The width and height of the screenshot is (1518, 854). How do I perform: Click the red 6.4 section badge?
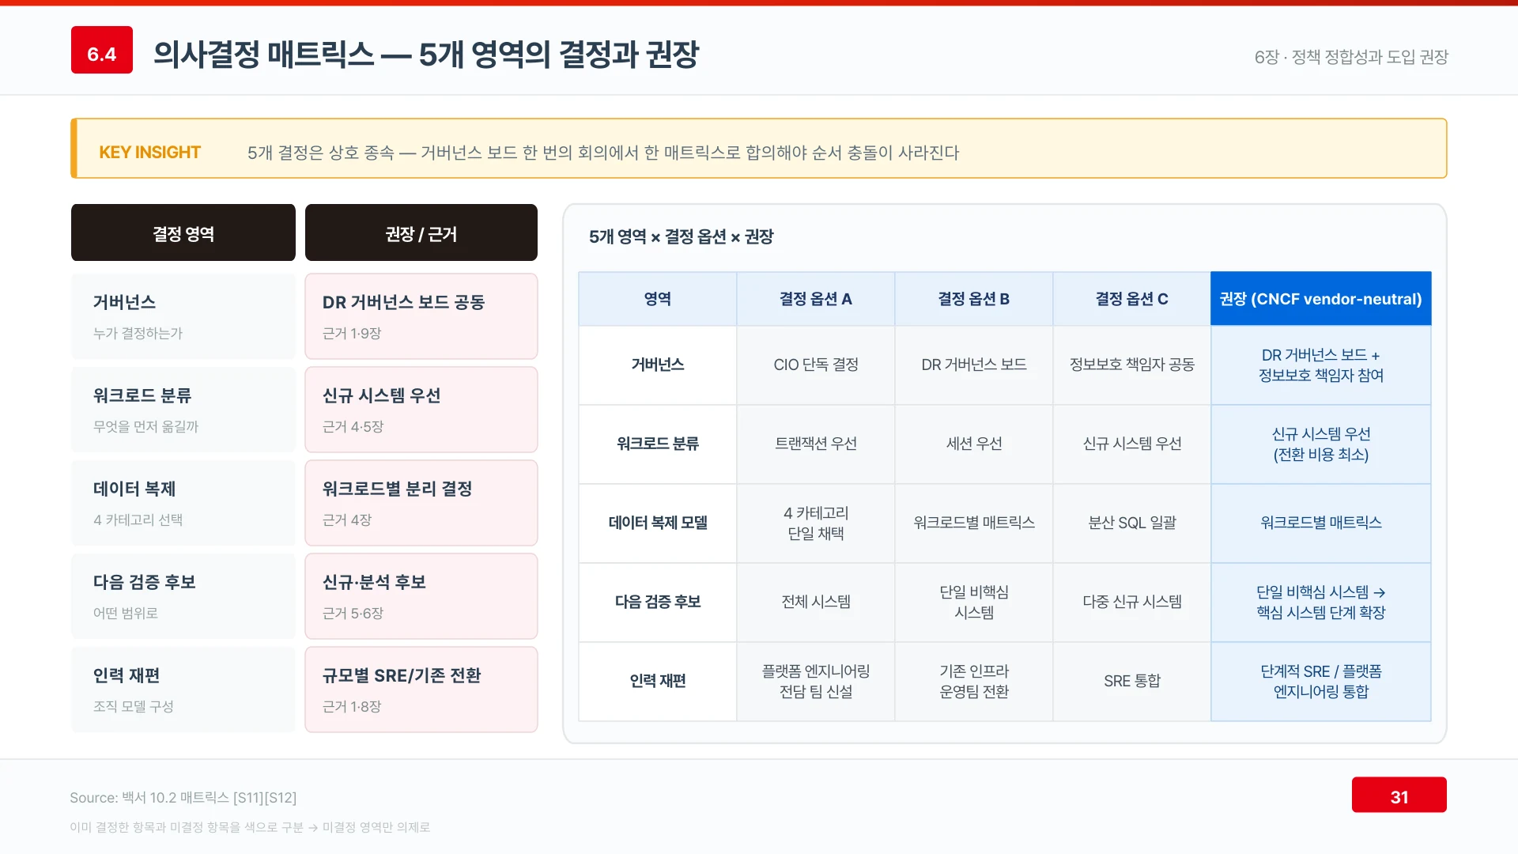click(102, 50)
